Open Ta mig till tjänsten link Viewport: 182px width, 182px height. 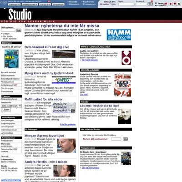(90, 60)
